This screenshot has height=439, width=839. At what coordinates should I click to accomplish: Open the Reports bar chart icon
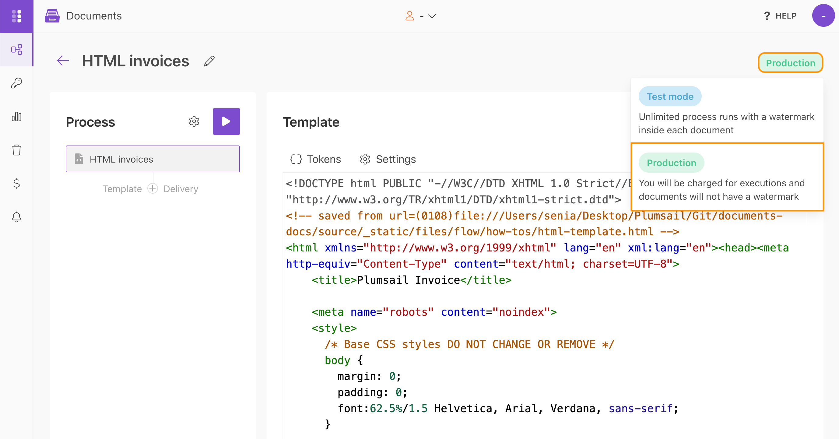pos(17,117)
